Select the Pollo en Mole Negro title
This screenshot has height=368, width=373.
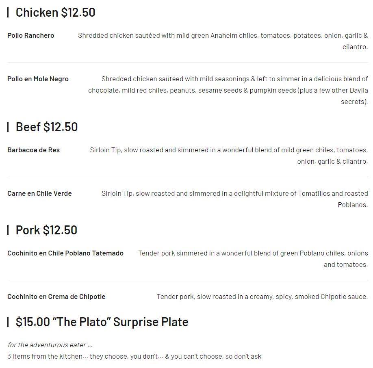38,79
